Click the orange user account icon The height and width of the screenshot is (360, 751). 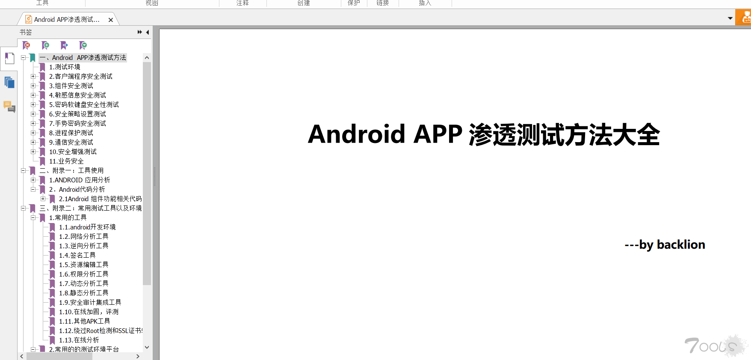tap(744, 18)
